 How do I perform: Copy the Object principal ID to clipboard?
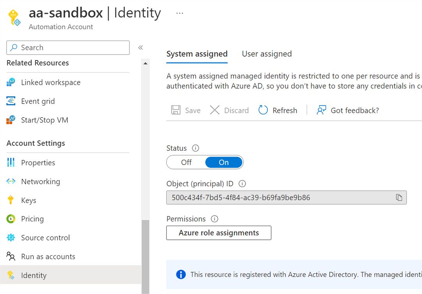click(x=399, y=198)
